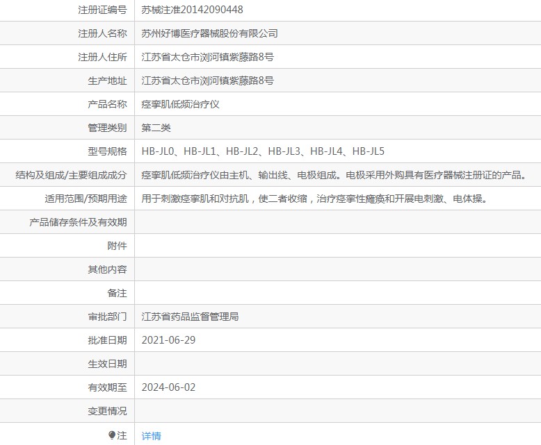This screenshot has width=541, height=445.
Task: Click expiry date 2024-06-02
Action: [x=168, y=387]
